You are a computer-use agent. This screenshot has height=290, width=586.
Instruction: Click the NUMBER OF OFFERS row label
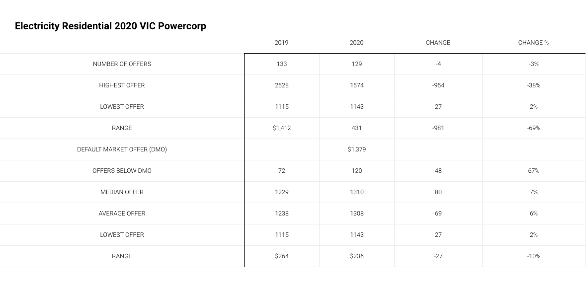click(x=122, y=64)
